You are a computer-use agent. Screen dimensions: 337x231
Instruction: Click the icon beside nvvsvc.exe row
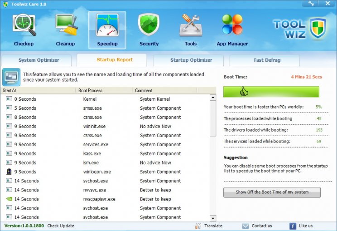click(x=9, y=190)
